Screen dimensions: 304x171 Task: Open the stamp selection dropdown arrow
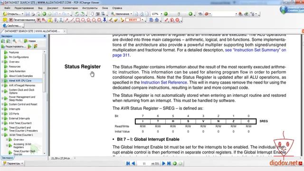coord(142,20)
